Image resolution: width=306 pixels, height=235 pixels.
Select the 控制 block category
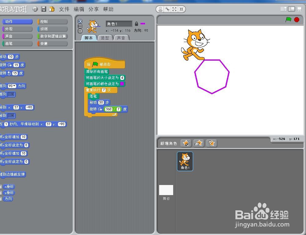[52, 21]
